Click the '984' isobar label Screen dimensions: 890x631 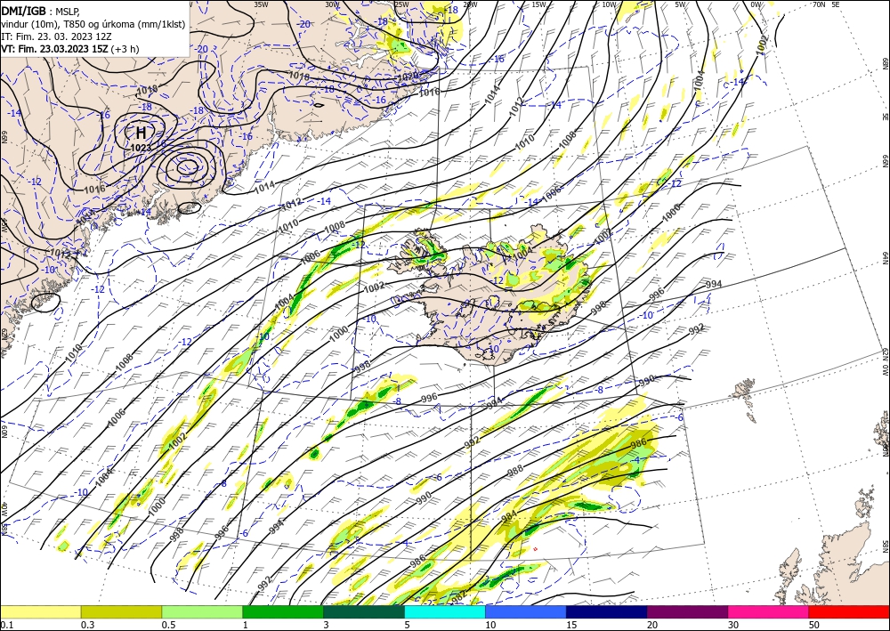click(x=509, y=516)
